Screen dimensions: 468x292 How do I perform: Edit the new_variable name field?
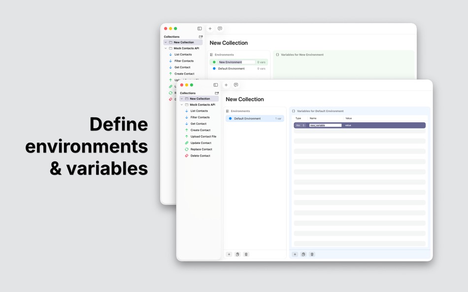point(325,125)
